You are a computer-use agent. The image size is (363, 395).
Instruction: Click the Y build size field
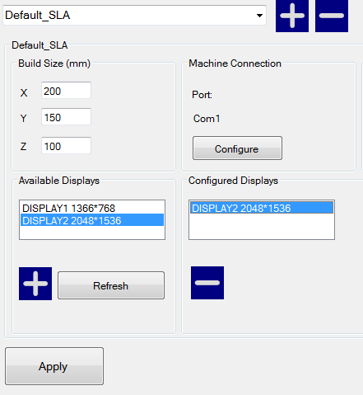(66, 117)
